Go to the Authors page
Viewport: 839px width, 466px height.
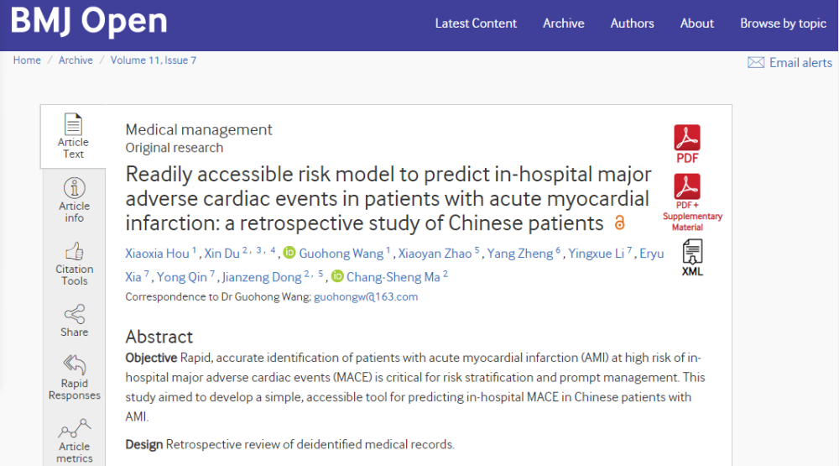(632, 24)
